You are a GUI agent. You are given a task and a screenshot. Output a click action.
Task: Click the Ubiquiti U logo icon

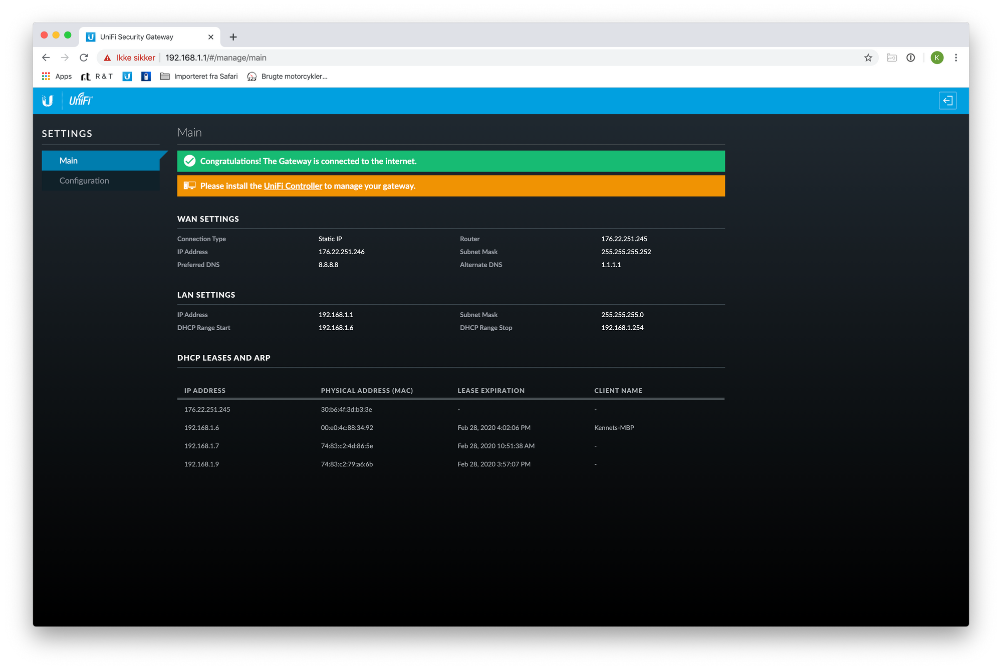(48, 101)
